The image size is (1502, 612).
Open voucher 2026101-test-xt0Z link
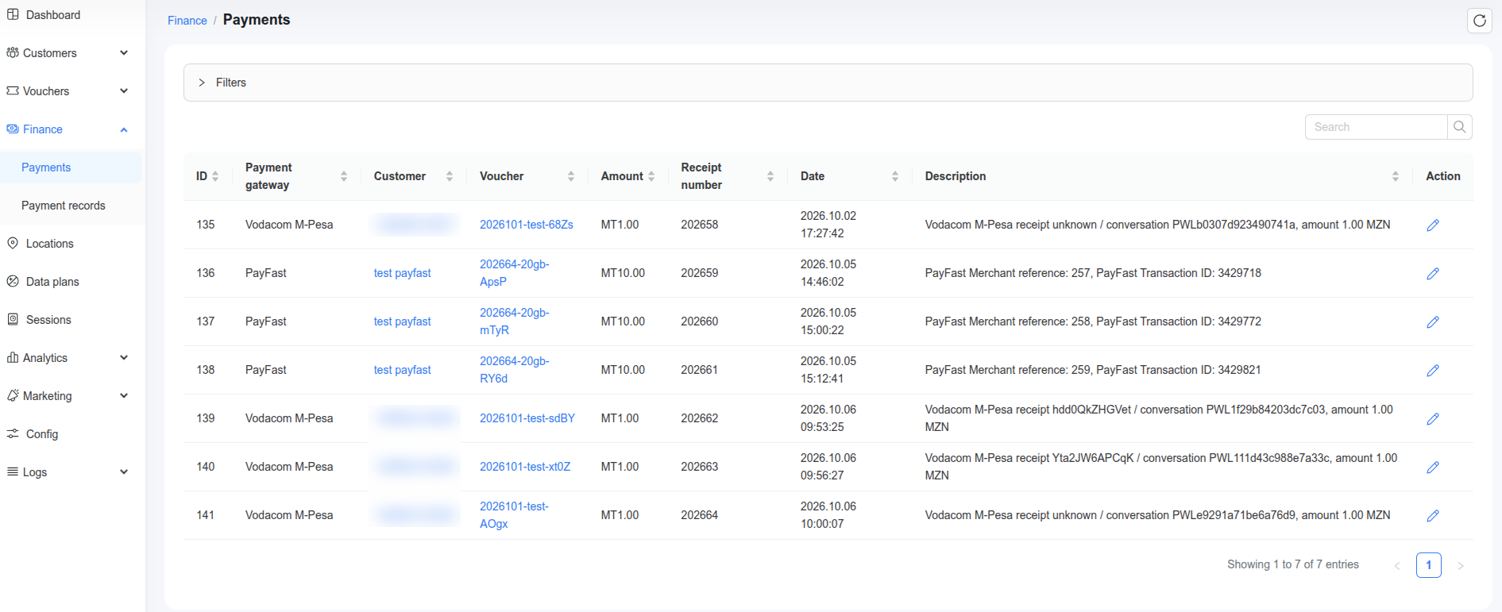point(525,467)
